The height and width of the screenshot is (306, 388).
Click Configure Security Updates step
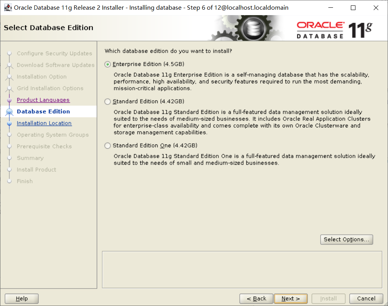coord(55,53)
